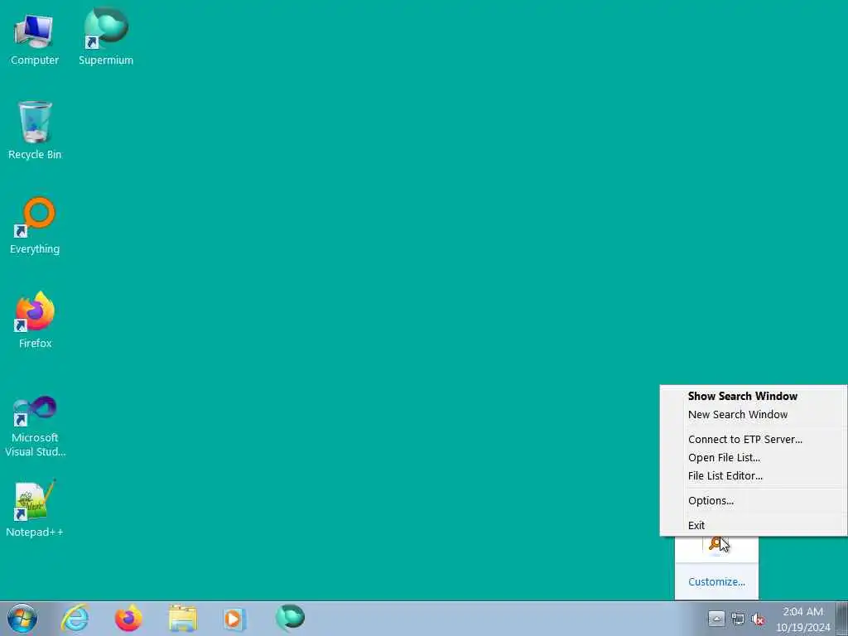Launch Internet Explorer from taskbar
Screen dimensions: 848x636
75,618
